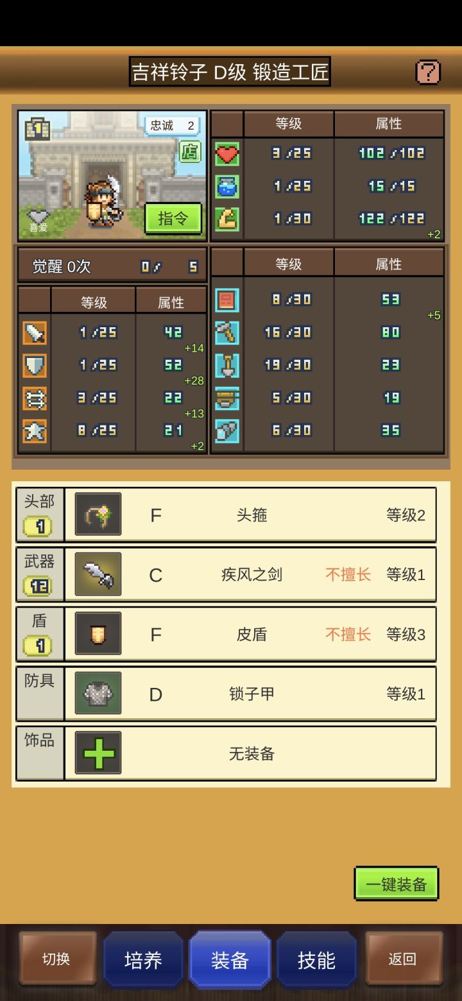Select the chainmail armor icon
This screenshot has width=462, height=1001.
click(x=98, y=693)
